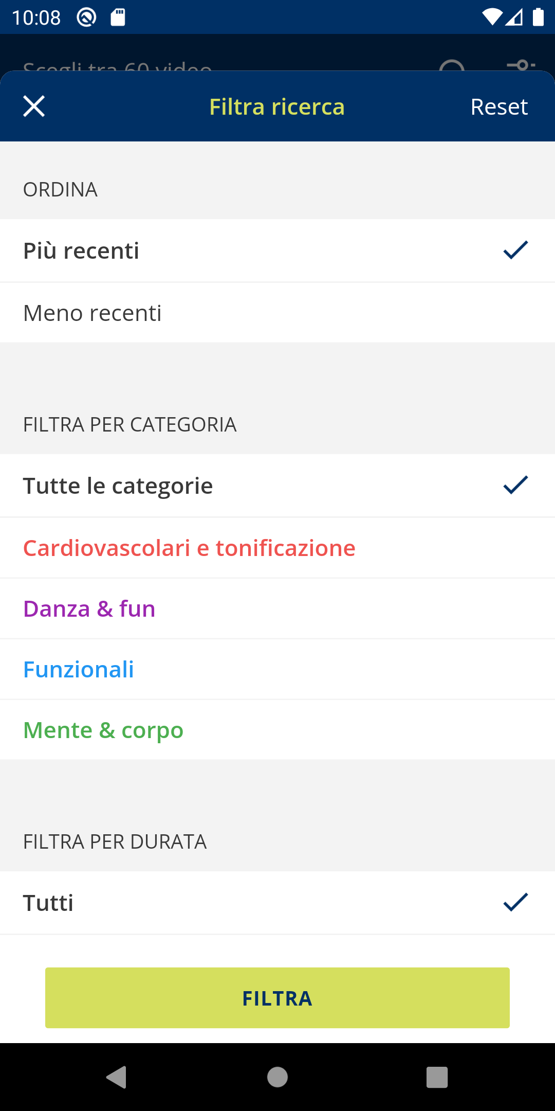Open recent apps with square button
The height and width of the screenshot is (1111, 555).
(x=437, y=1077)
